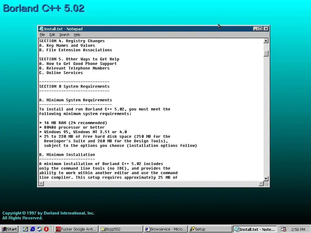Click the '80486 processor or better' line
The height and width of the screenshot is (233, 311).
(72, 127)
